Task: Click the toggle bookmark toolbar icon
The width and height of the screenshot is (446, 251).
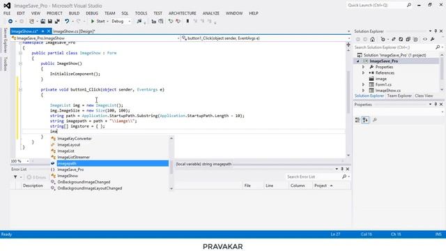Action: [187, 22]
